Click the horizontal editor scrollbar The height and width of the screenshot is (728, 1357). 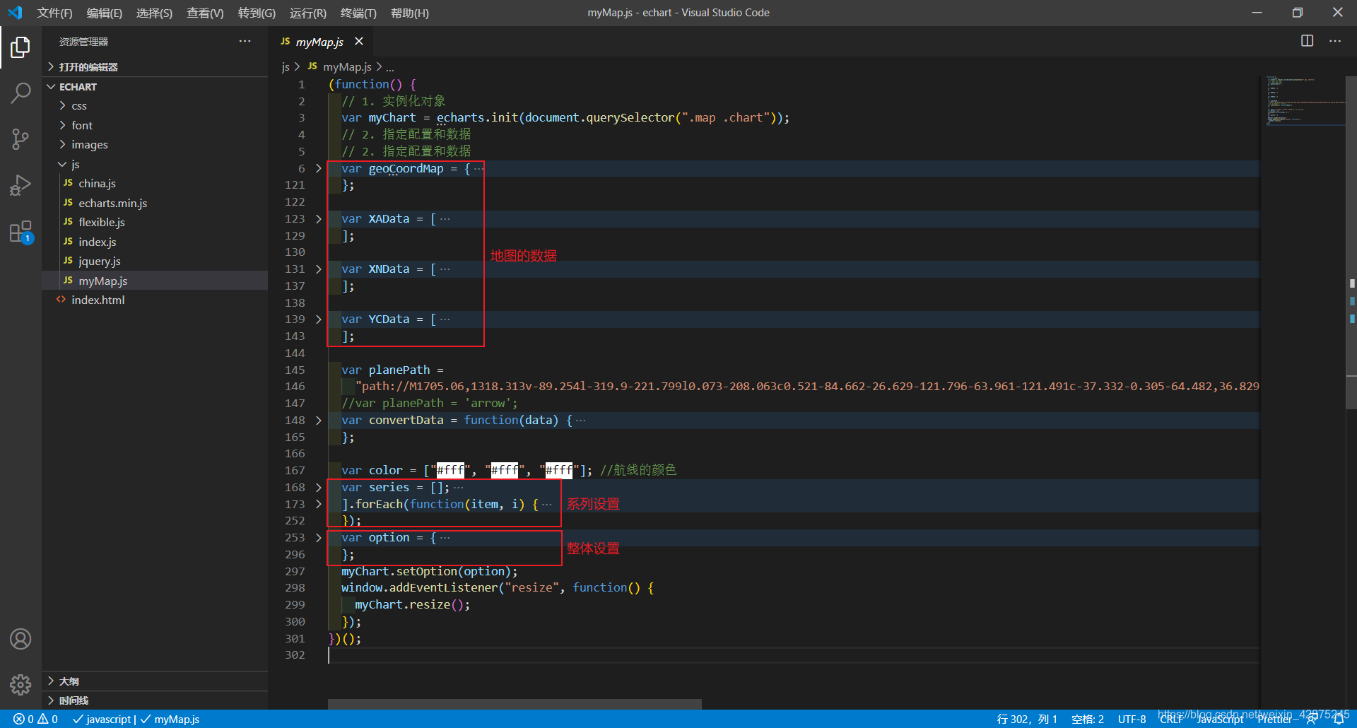[515, 704]
